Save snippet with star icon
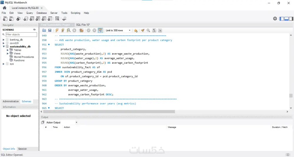Screen dimensions: 294x157 pyautogui.click(x=136, y=30)
